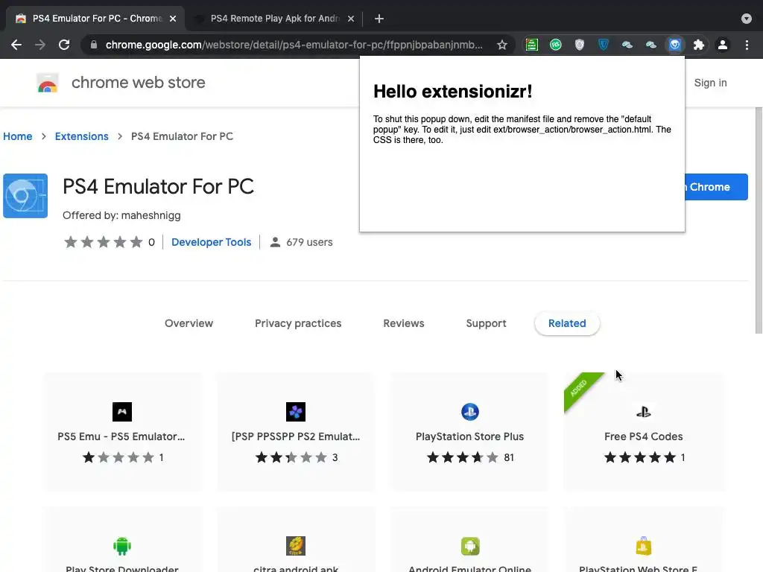
Task: Open the green spreadsheet extension icon
Action: click(x=532, y=45)
